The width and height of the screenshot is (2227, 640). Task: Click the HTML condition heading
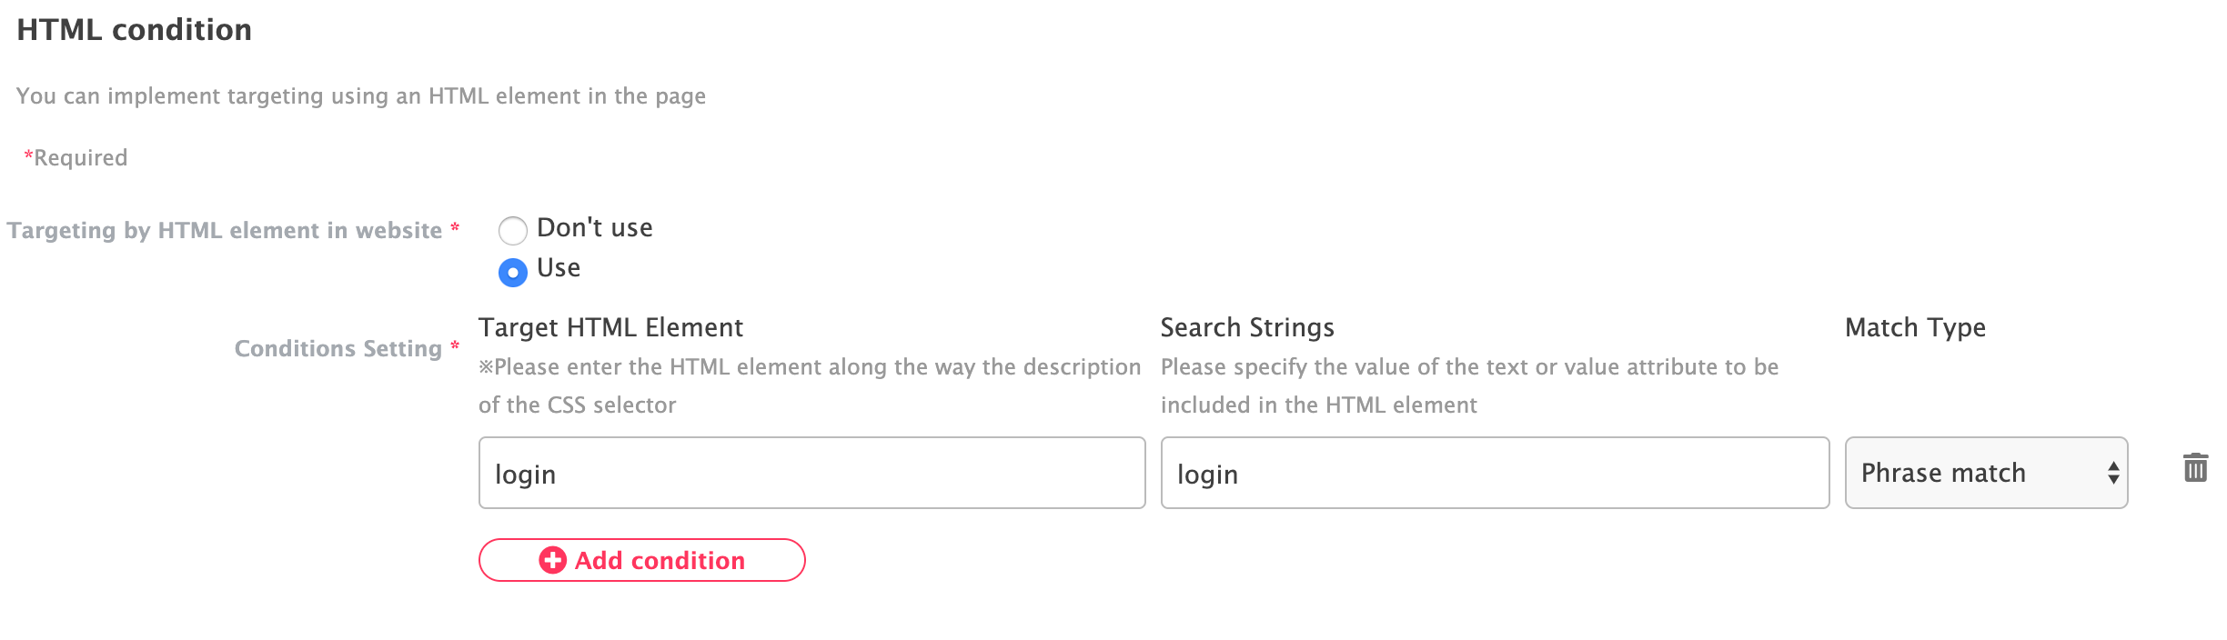(x=135, y=30)
